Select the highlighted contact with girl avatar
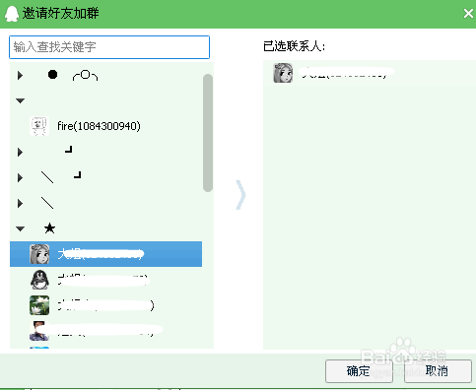476x390 pixels. pyautogui.click(x=105, y=254)
